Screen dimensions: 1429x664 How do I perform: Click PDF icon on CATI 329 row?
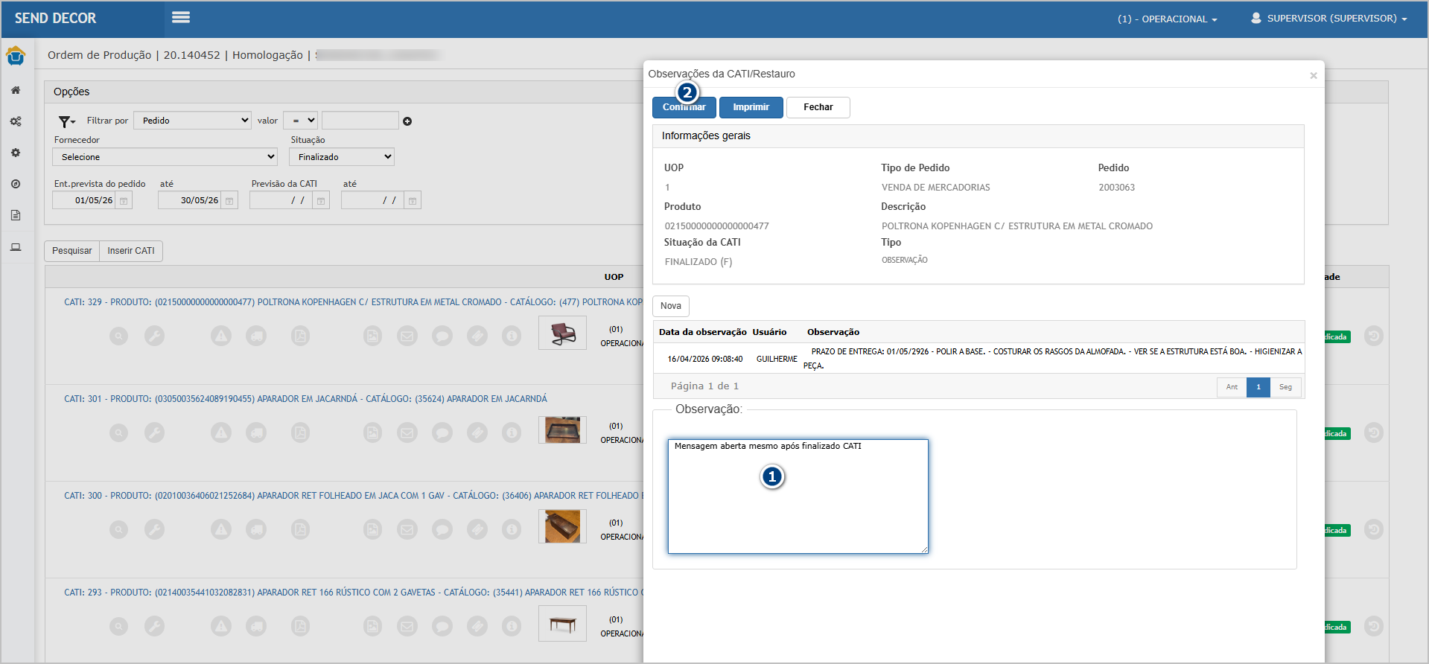[300, 336]
